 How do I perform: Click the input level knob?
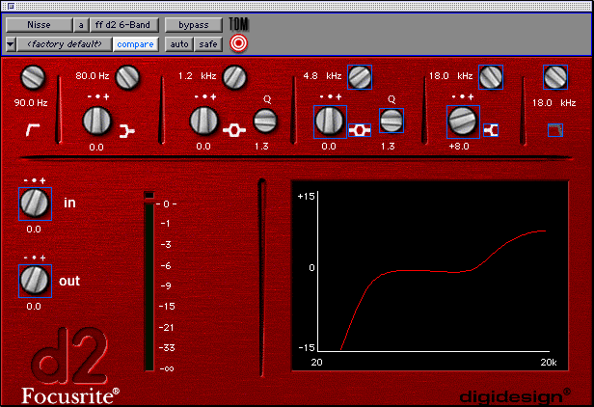click(35, 203)
